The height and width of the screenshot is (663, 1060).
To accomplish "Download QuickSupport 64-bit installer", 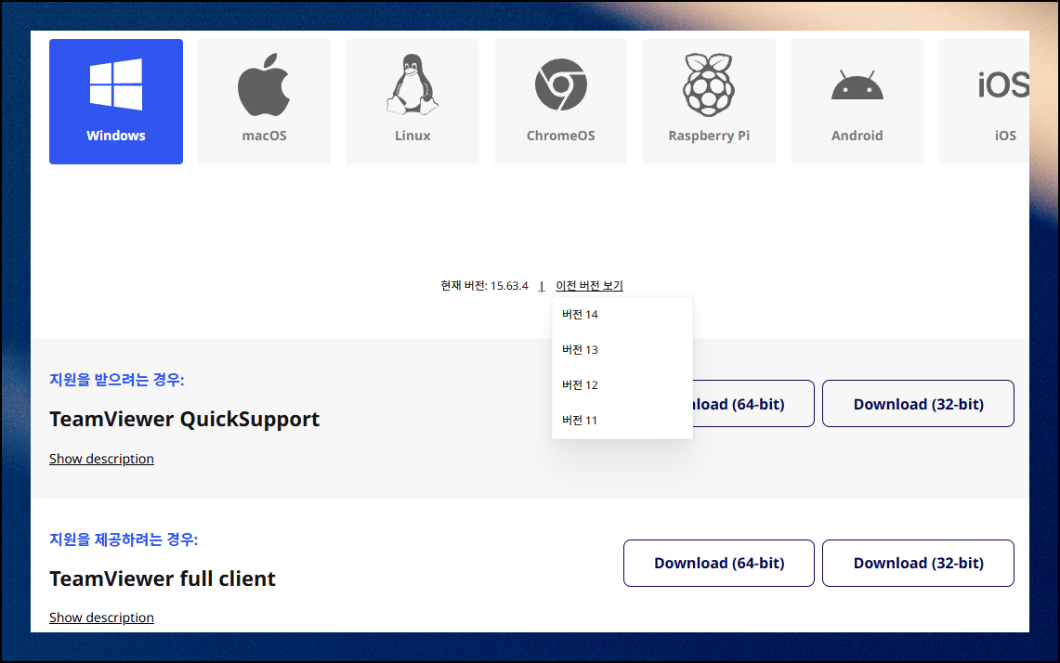I will (753, 404).
